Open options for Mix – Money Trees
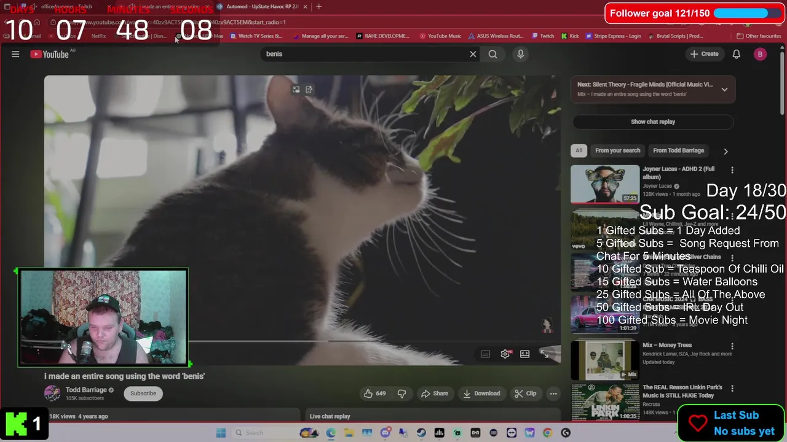 [x=732, y=346]
